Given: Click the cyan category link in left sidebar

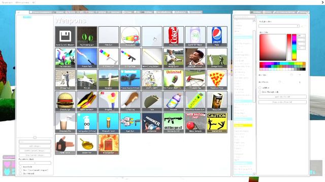Looking at the screenshot, I should [27, 17].
